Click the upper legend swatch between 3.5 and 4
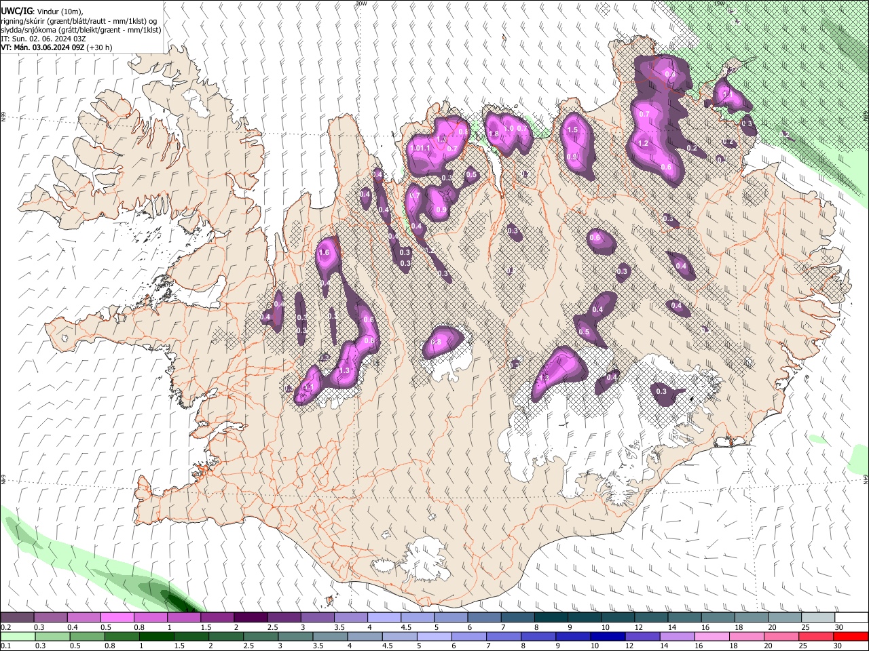The width and height of the screenshot is (869, 651). [351, 618]
